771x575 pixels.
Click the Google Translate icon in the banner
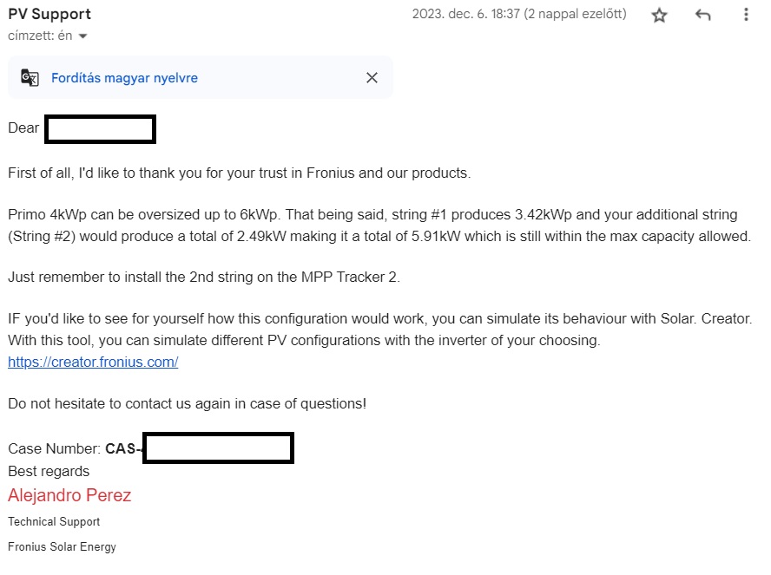[30, 77]
